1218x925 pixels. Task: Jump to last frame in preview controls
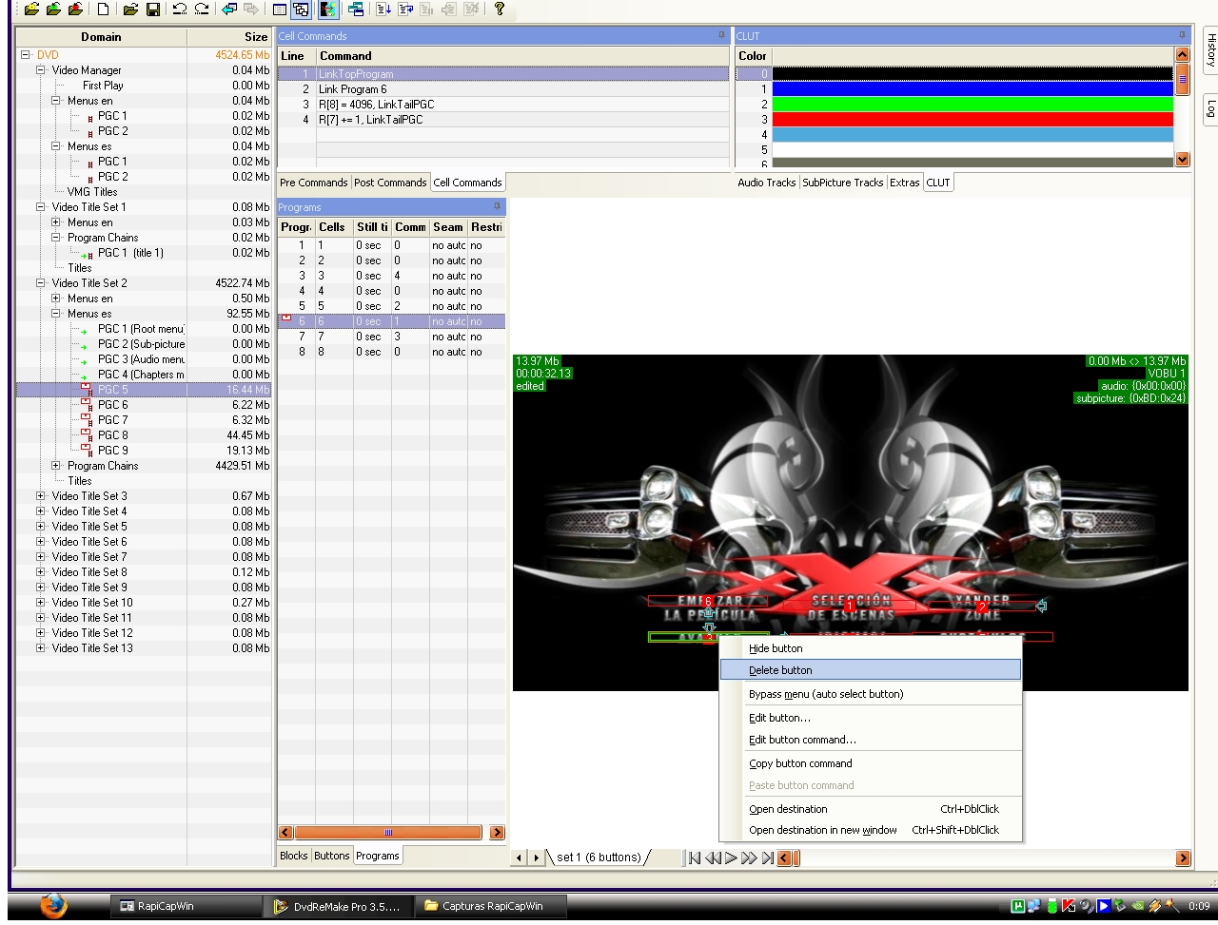[767, 858]
